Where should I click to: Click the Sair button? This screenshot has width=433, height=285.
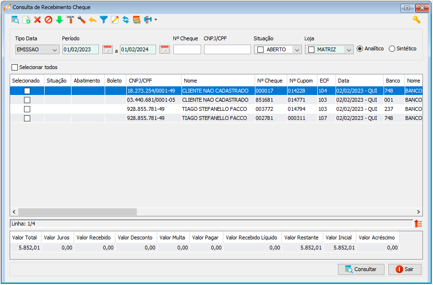405,269
